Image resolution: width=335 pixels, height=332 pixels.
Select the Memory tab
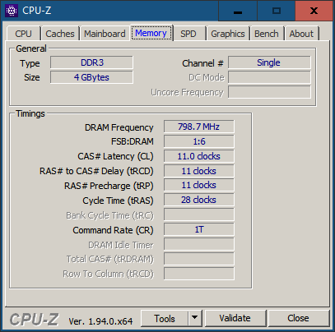[x=151, y=33]
